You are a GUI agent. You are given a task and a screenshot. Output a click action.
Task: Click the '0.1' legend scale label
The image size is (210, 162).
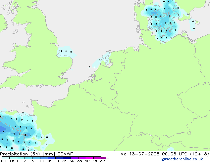4,161
